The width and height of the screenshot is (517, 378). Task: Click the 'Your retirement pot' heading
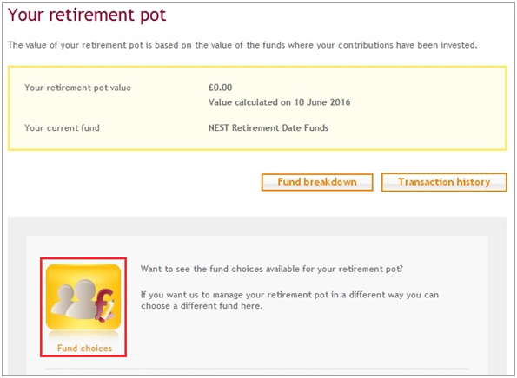tap(87, 16)
